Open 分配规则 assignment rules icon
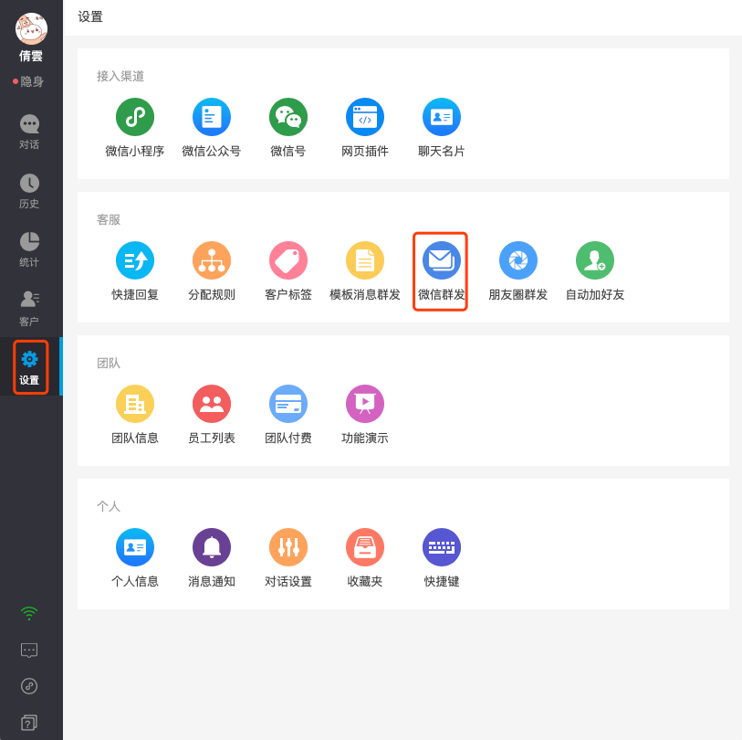Image resolution: width=742 pixels, height=740 pixels. click(x=212, y=260)
